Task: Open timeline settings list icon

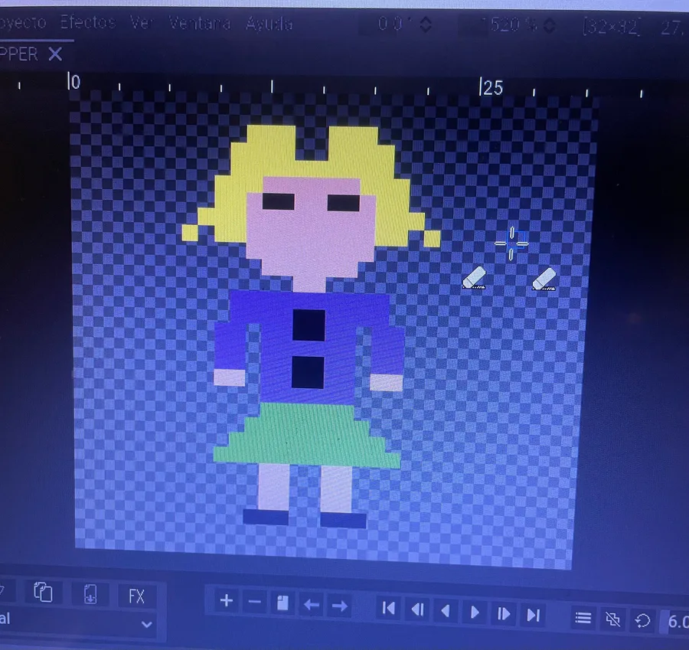Action: coord(583,618)
